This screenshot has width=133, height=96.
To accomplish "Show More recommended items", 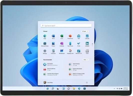I will click(x=86, y=60).
